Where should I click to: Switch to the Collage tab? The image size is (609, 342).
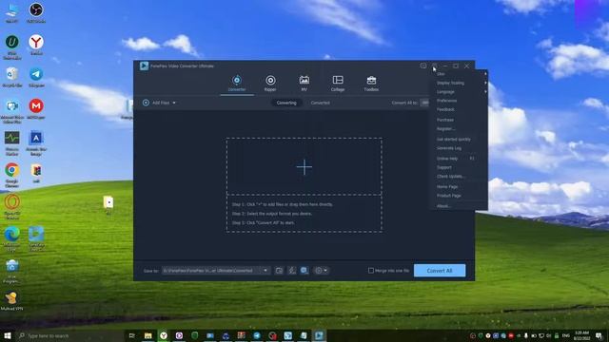click(x=338, y=84)
